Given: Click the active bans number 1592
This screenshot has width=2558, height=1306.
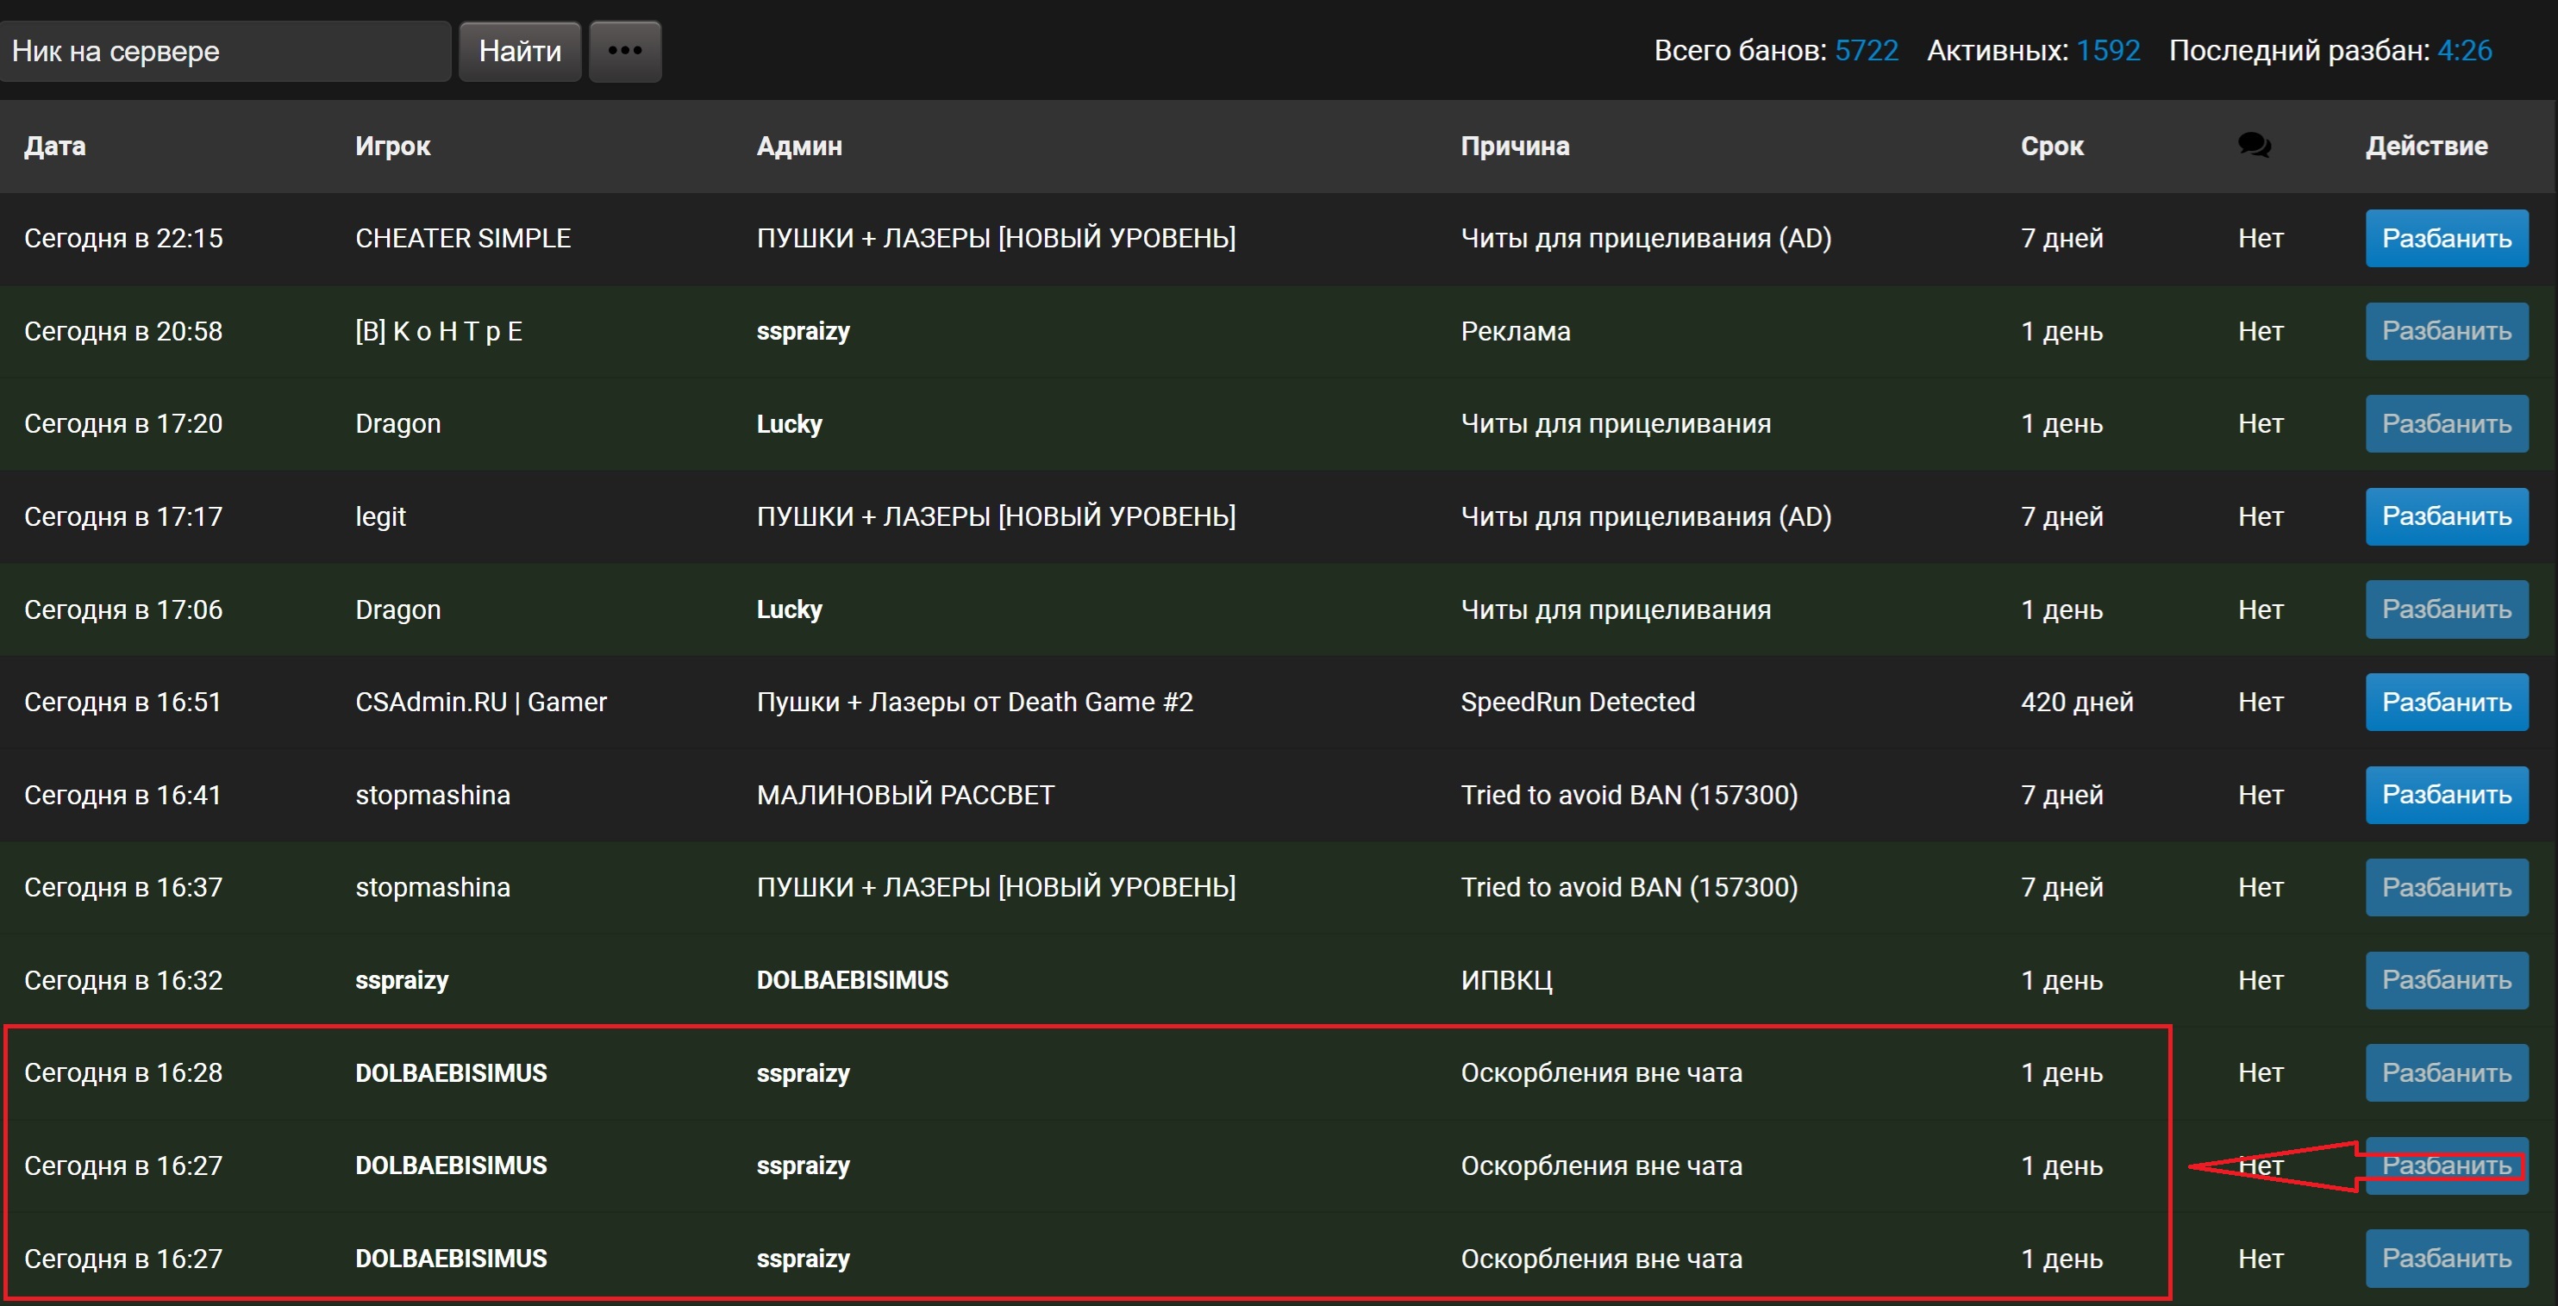Looking at the screenshot, I should click(2107, 51).
